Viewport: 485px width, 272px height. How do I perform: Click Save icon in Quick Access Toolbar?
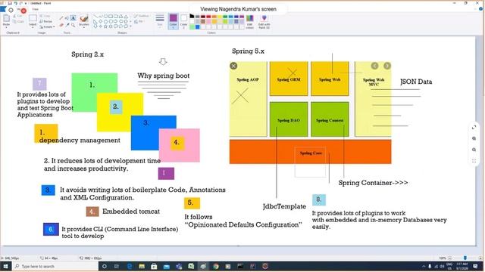[x=10, y=3]
